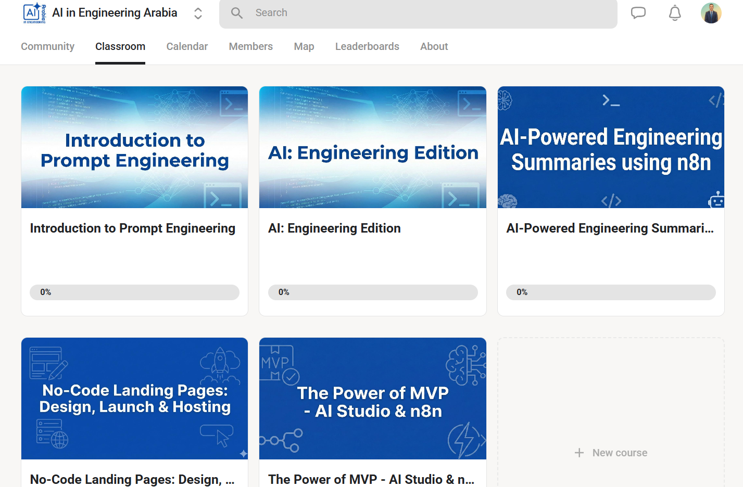Image resolution: width=743 pixels, height=487 pixels.
Task: Click the AI in Engineering Arabia logo
Action: (34, 13)
